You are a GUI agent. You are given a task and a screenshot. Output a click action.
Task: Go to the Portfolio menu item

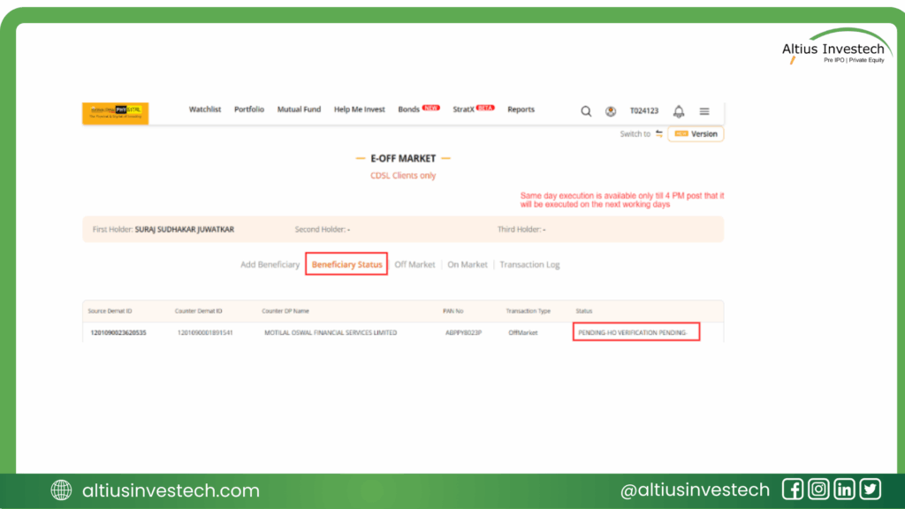(249, 110)
